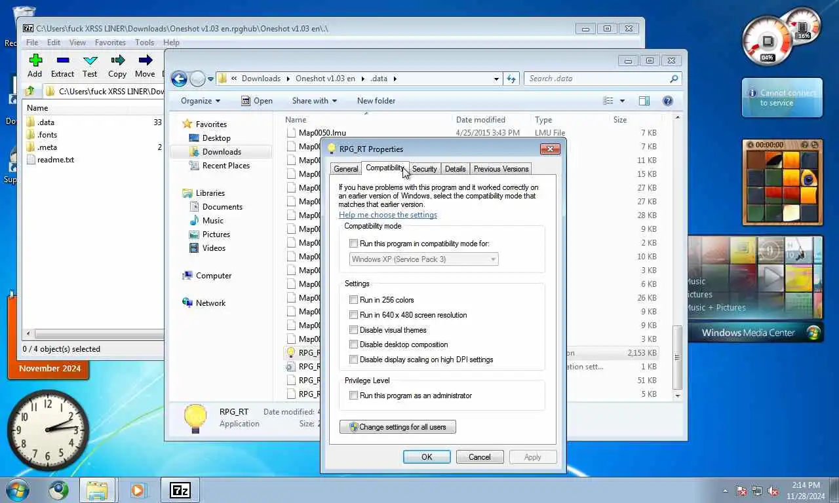Expand address bar history dropdown

click(x=496, y=79)
